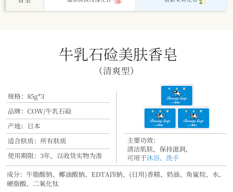This screenshot has width=233, height=192.
Task: Click the 主要功效 heading
Action: coord(142,141)
